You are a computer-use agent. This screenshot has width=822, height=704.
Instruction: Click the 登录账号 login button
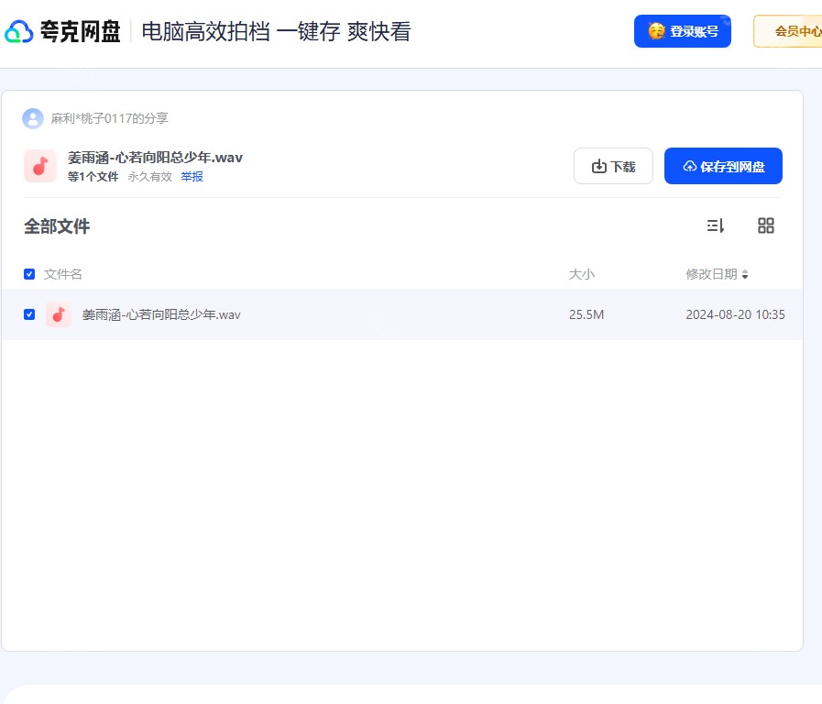(683, 30)
